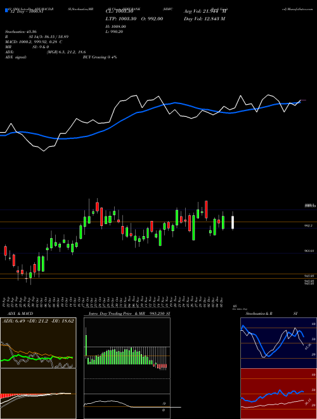This screenshot has height=419, width=317.
Task: Click the 'Intra Day Trading Price & MR' title
Action: click(117, 314)
